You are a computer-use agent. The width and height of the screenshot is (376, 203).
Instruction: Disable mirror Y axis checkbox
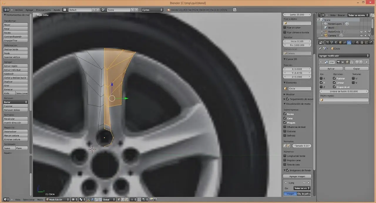321,83
